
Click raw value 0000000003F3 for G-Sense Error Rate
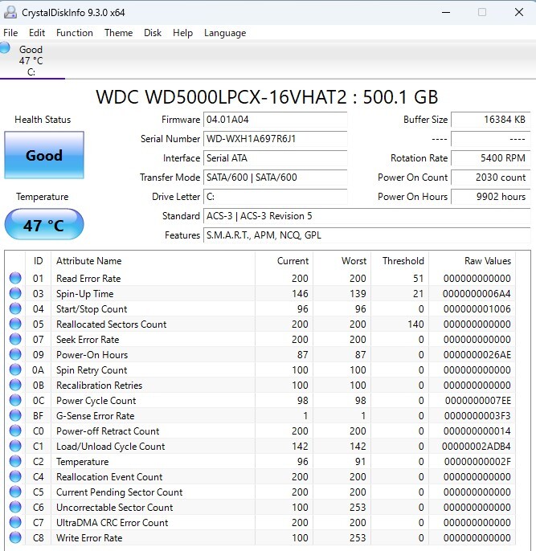click(x=477, y=416)
